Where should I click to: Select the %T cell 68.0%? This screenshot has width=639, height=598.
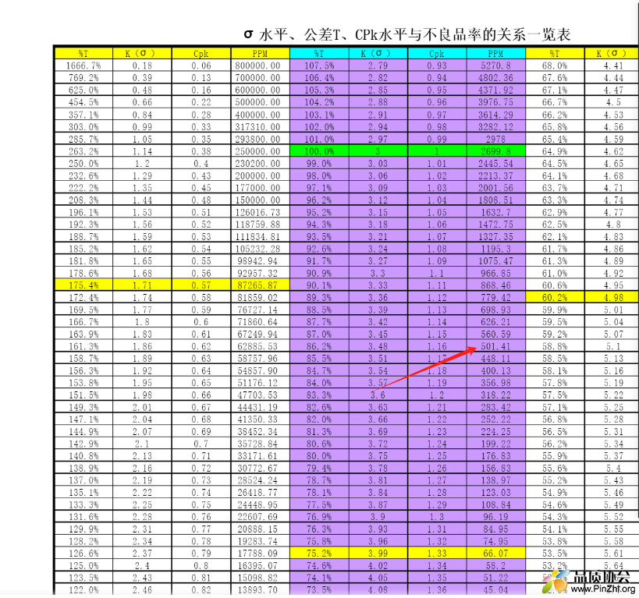click(x=555, y=65)
